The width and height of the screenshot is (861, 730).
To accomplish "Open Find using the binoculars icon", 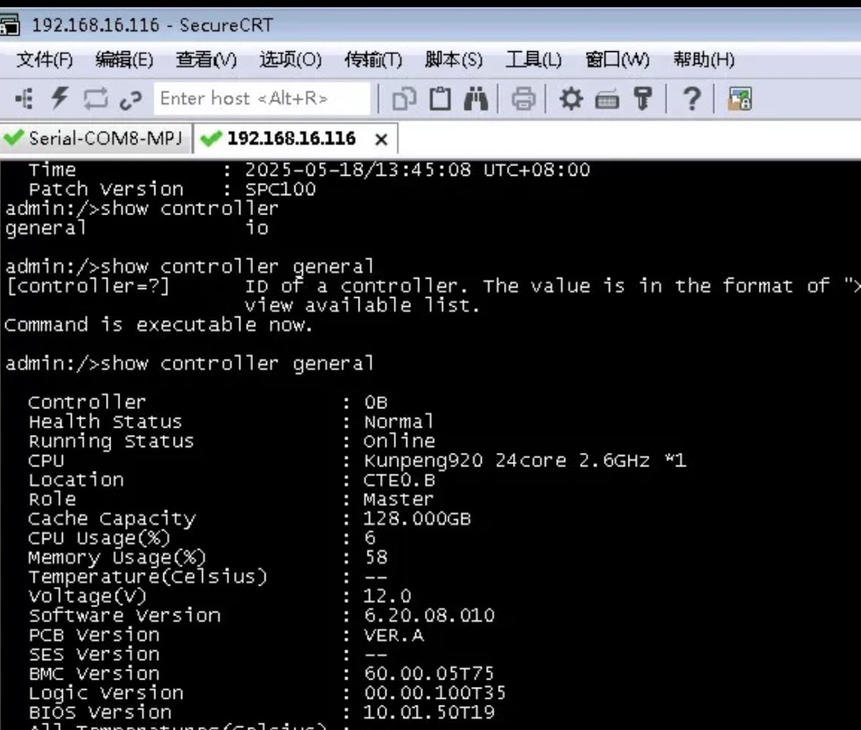I will (x=475, y=99).
